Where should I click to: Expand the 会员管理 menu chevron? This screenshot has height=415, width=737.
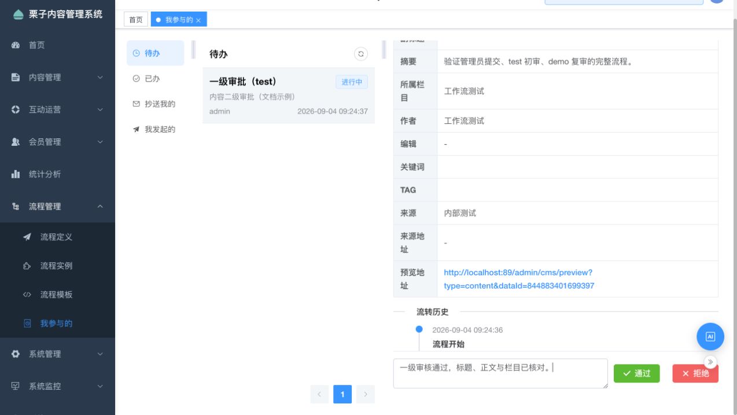pos(100,142)
